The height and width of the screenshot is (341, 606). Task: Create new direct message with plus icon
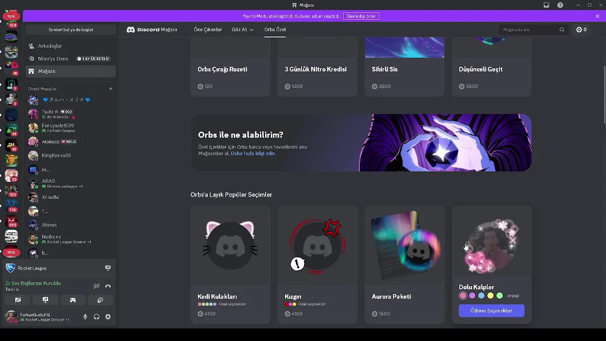(111, 89)
